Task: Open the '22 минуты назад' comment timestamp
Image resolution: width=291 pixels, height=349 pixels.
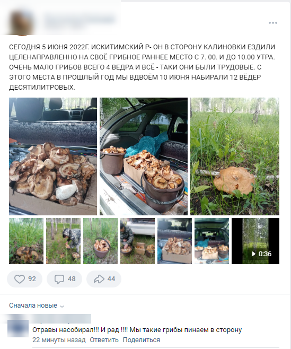Action: point(59,340)
